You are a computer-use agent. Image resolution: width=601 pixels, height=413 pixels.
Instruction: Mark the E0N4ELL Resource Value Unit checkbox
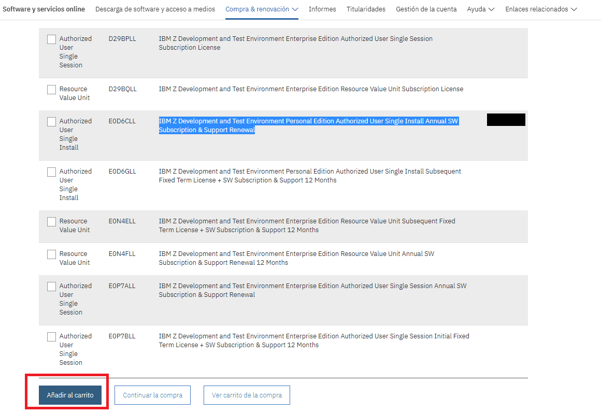51,222
